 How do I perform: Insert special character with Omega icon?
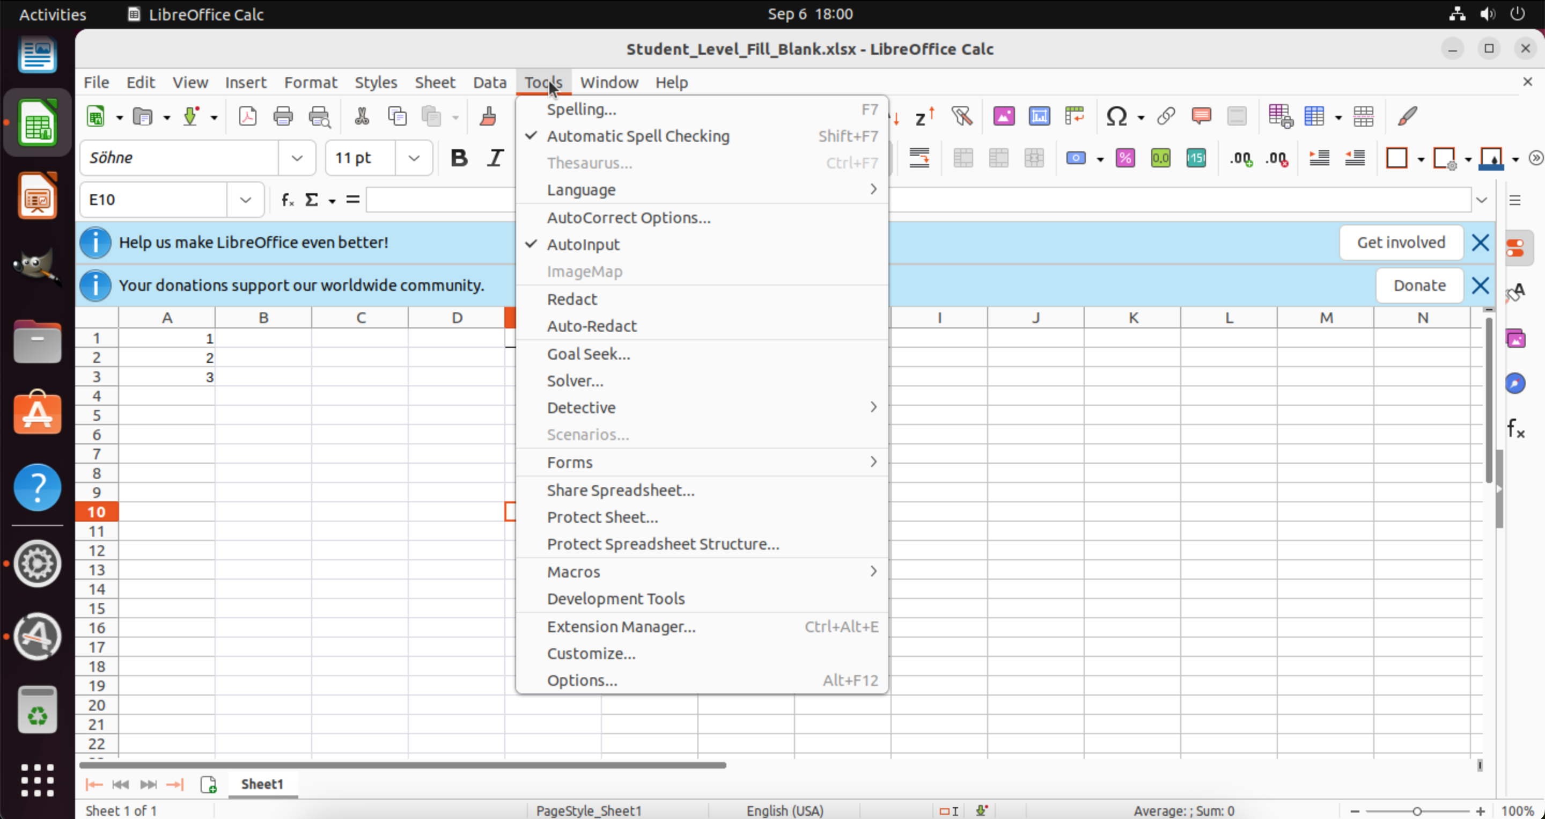click(x=1116, y=116)
